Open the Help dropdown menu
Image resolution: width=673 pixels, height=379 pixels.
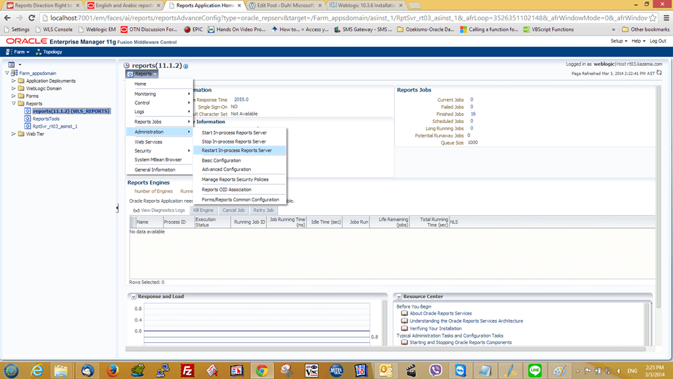[638, 41]
